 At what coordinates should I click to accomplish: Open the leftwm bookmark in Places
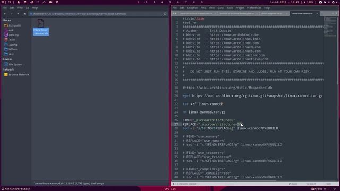[x=13, y=49]
